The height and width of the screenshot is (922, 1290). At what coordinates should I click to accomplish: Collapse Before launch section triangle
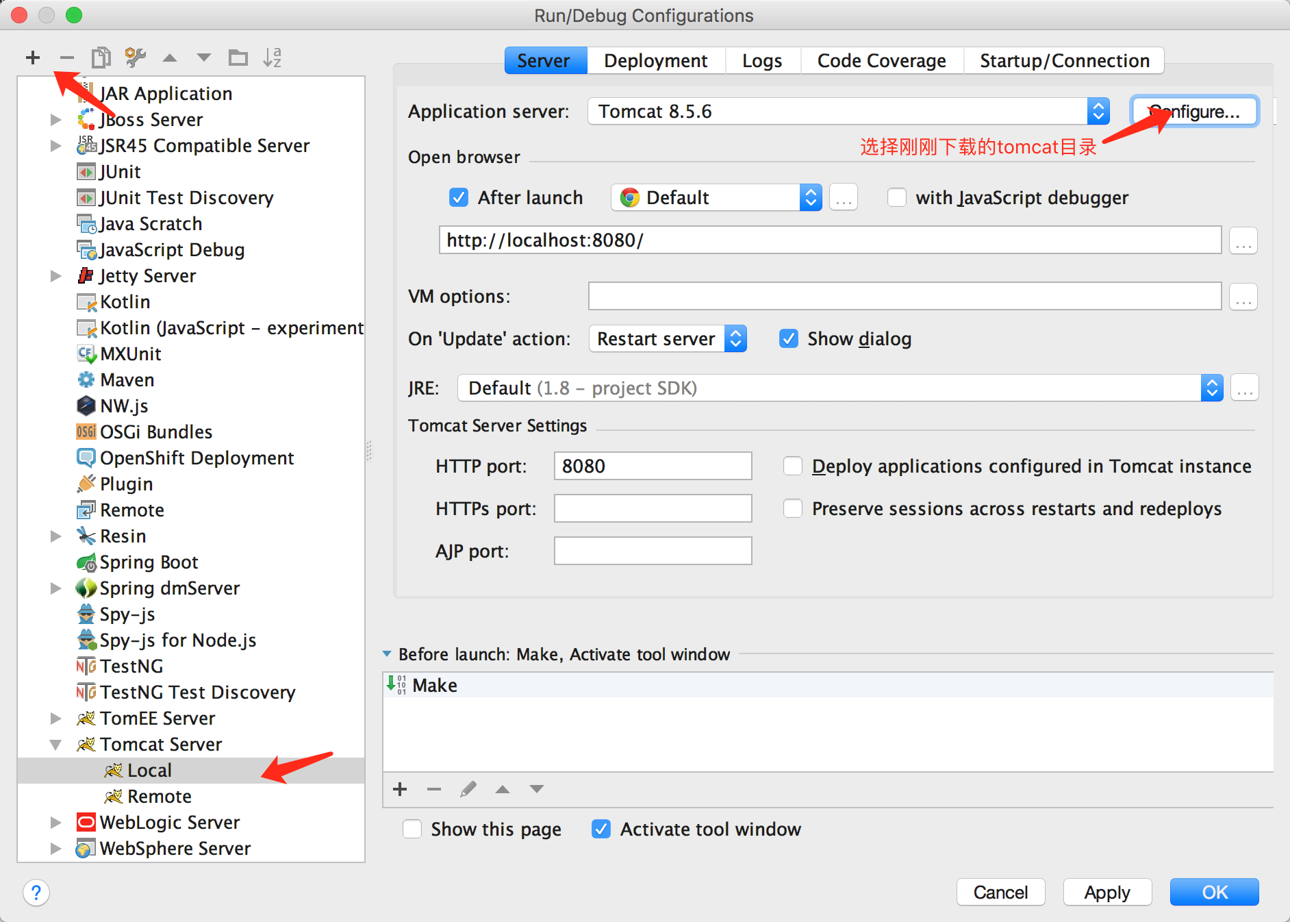click(x=387, y=654)
